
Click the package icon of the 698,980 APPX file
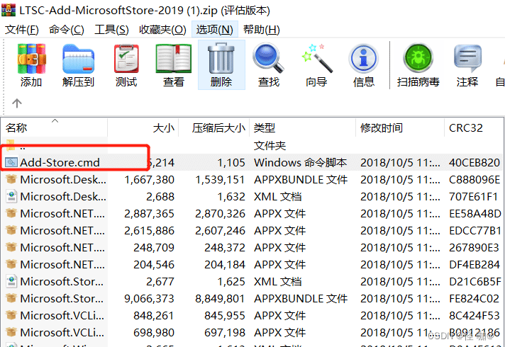(11, 332)
